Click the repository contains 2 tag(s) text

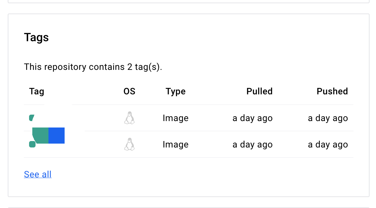93,67
